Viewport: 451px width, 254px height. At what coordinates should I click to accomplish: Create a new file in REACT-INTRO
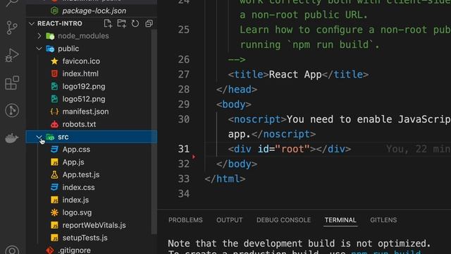(108, 23)
